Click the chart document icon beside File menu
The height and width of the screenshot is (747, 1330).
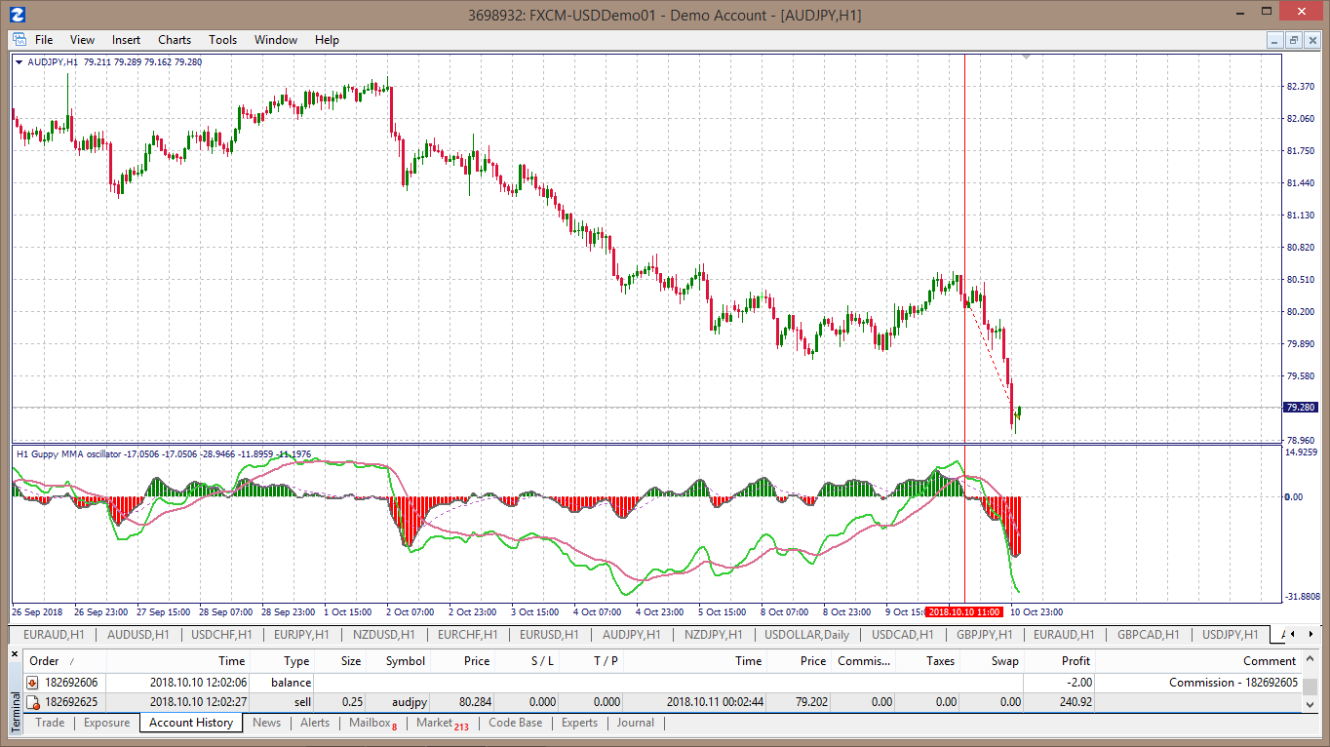[19, 40]
